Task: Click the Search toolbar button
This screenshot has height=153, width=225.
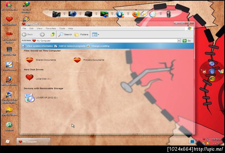Action: coord(65,34)
